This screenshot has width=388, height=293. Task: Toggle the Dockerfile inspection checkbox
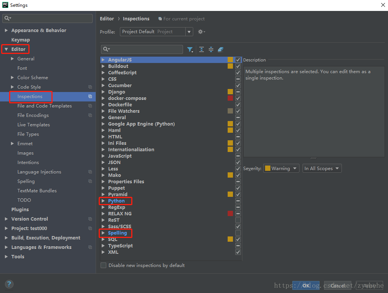[238, 105]
